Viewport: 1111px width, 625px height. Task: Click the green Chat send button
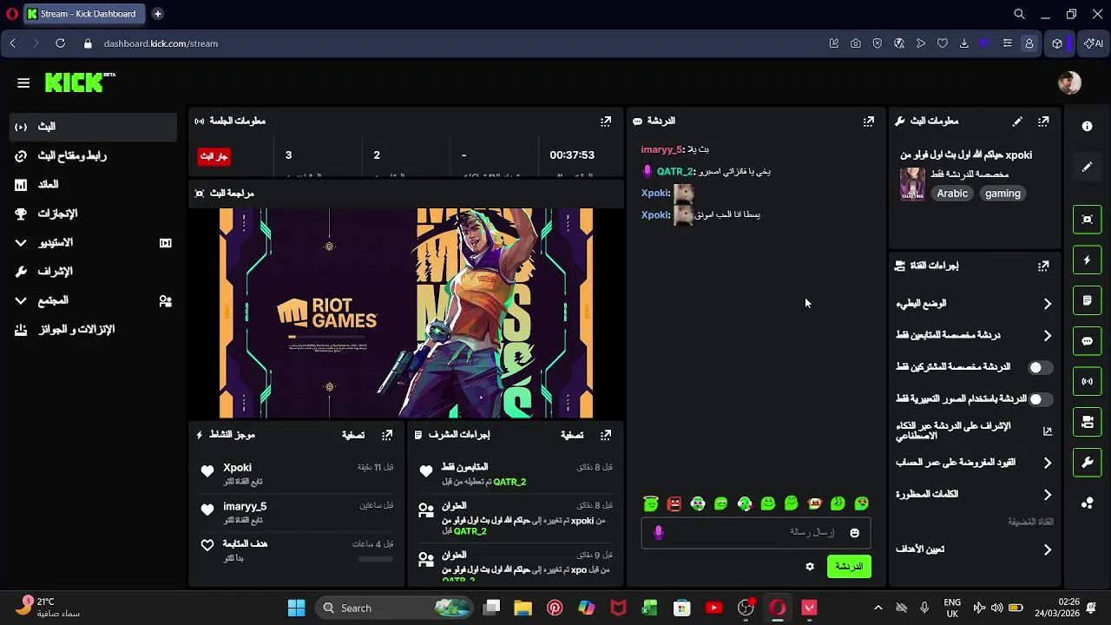pos(849,567)
